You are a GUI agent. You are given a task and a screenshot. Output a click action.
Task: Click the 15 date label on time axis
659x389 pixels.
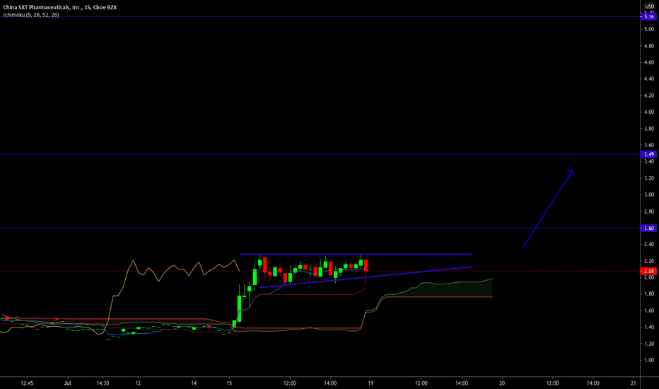[x=229, y=383]
